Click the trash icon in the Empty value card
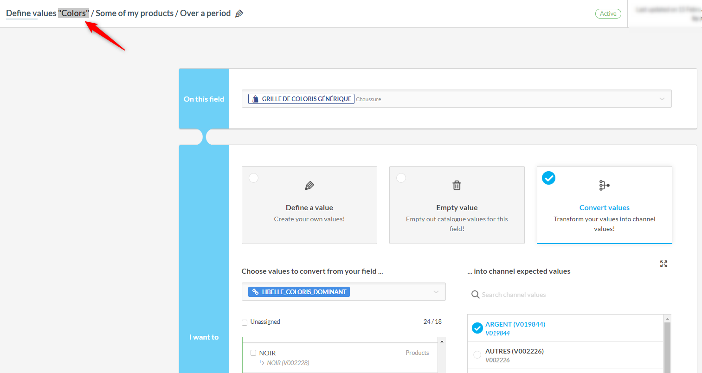 (457, 186)
